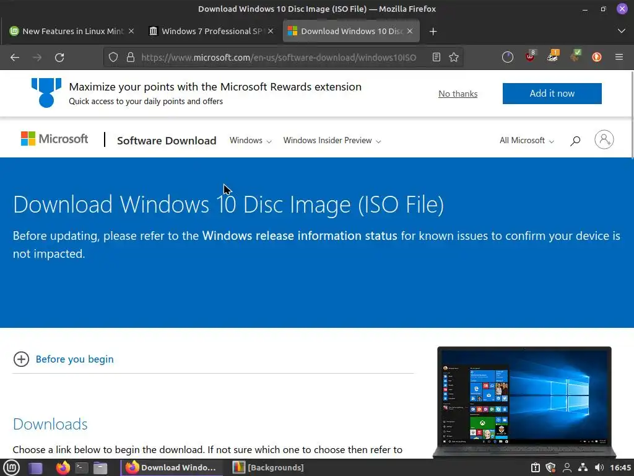Open the Microsoft site search icon
This screenshot has width=634, height=476.
(x=575, y=141)
